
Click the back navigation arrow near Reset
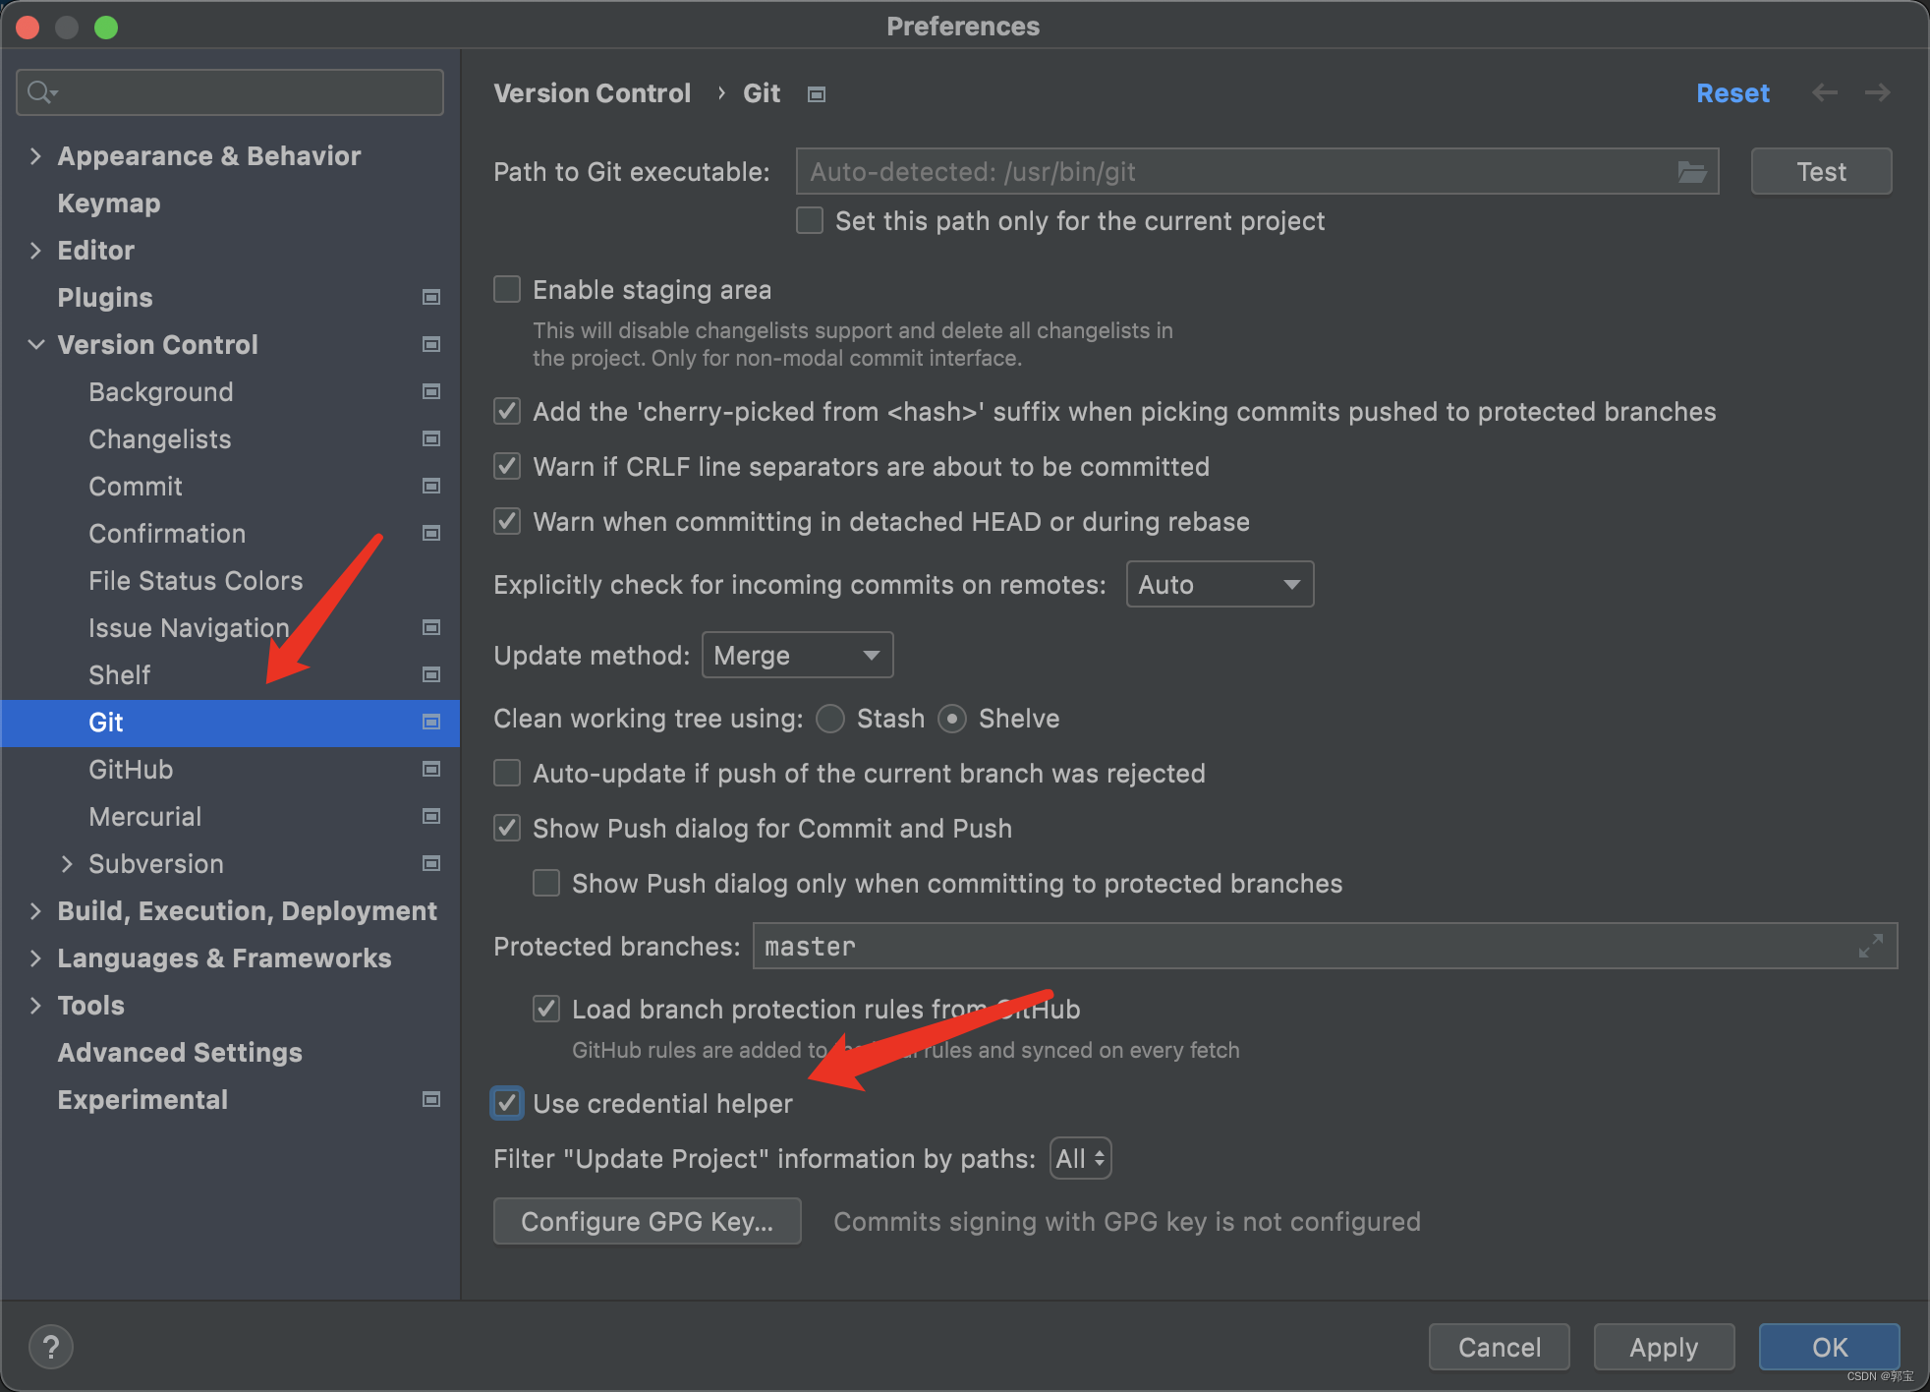pyautogui.click(x=1825, y=91)
